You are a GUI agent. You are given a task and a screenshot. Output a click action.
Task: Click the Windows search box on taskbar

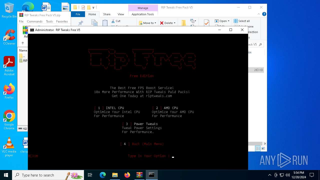[48, 175]
